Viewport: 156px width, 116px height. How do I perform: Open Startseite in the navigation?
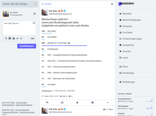coord(125,14)
